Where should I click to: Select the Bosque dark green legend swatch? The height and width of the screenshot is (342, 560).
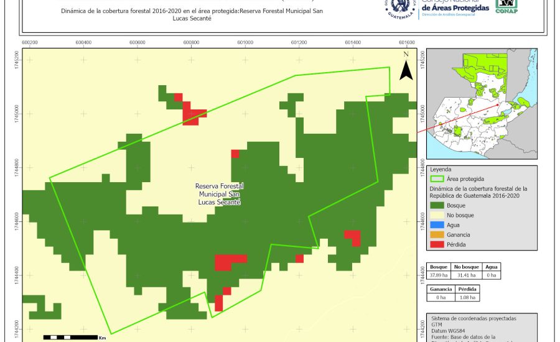point(437,205)
